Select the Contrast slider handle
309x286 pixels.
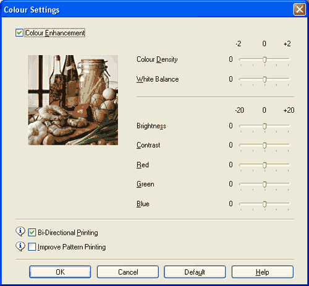(x=265, y=145)
